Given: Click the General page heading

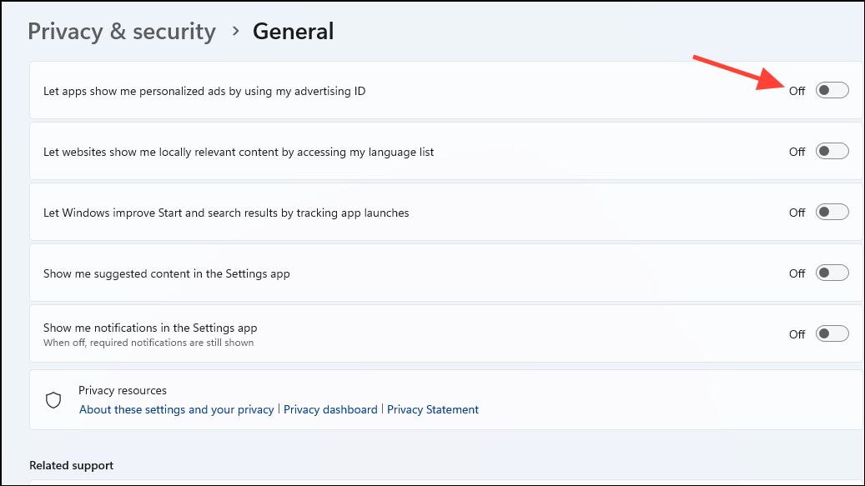Looking at the screenshot, I should tap(293, 32).
